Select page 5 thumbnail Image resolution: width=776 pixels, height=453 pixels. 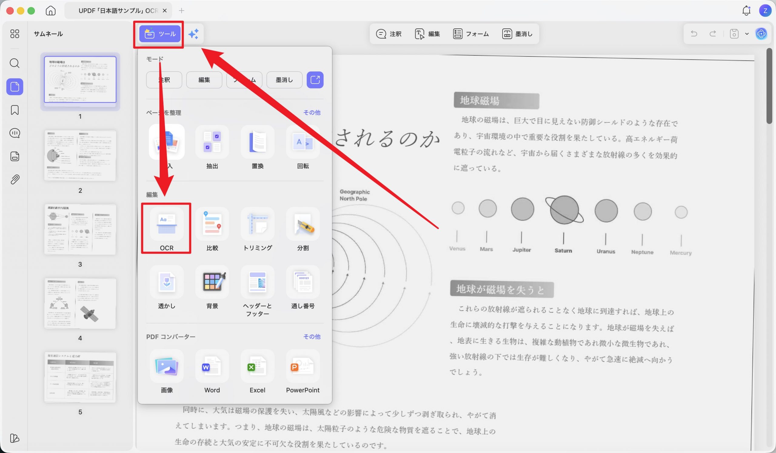tap(80, 377)
